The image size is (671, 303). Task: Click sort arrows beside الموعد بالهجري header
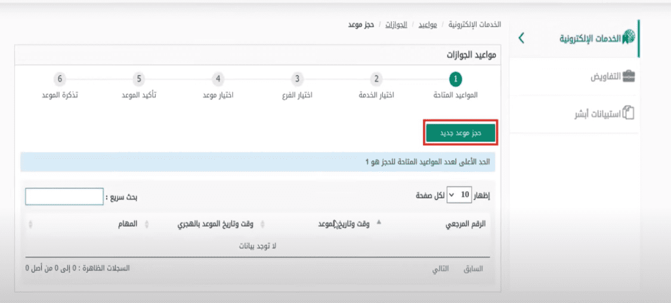[147, 224]
